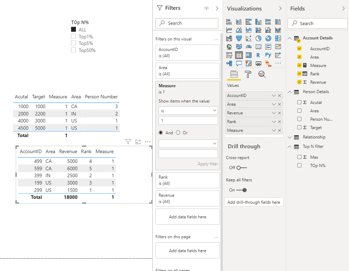Remove Revenue from Values well

(x=279, y=113)
